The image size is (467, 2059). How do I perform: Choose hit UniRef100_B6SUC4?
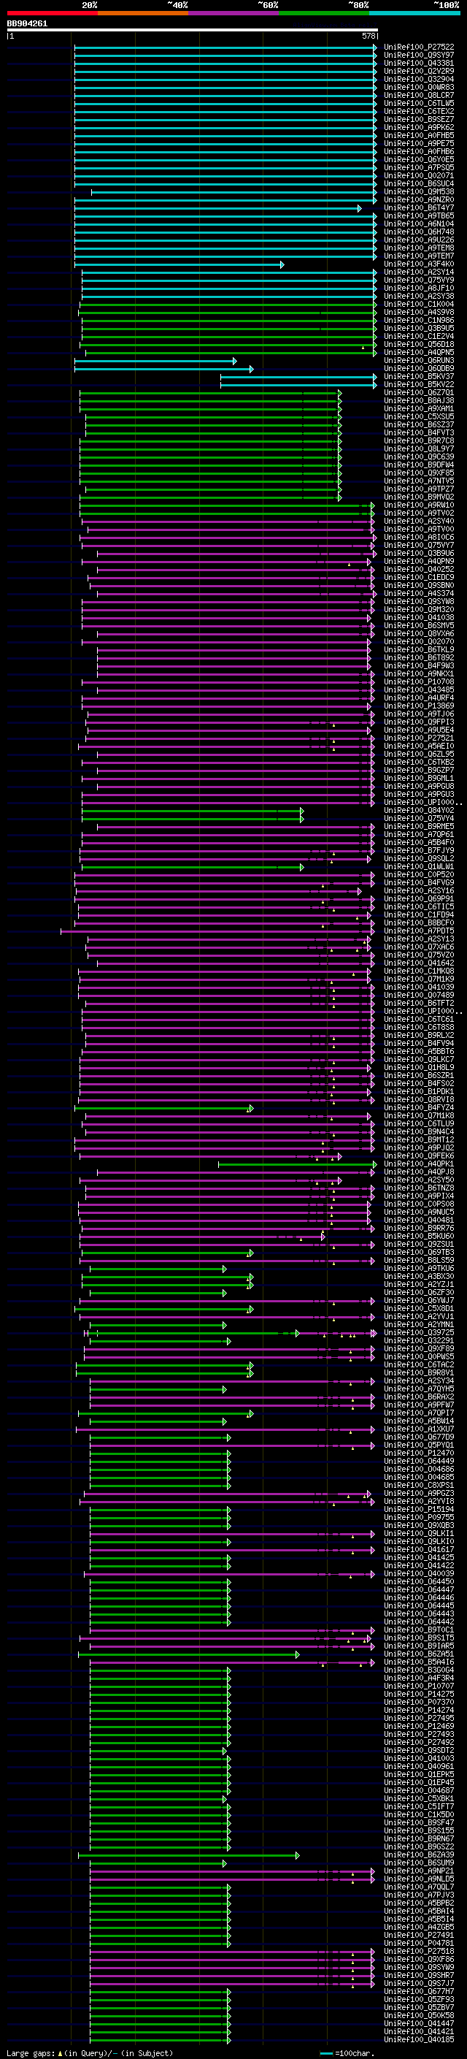pyautogui.click(x=419, y=184)
